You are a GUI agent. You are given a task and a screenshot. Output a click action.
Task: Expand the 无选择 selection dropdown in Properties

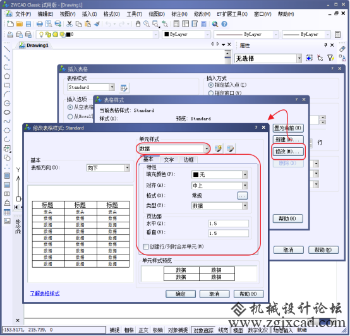[299, 59]
